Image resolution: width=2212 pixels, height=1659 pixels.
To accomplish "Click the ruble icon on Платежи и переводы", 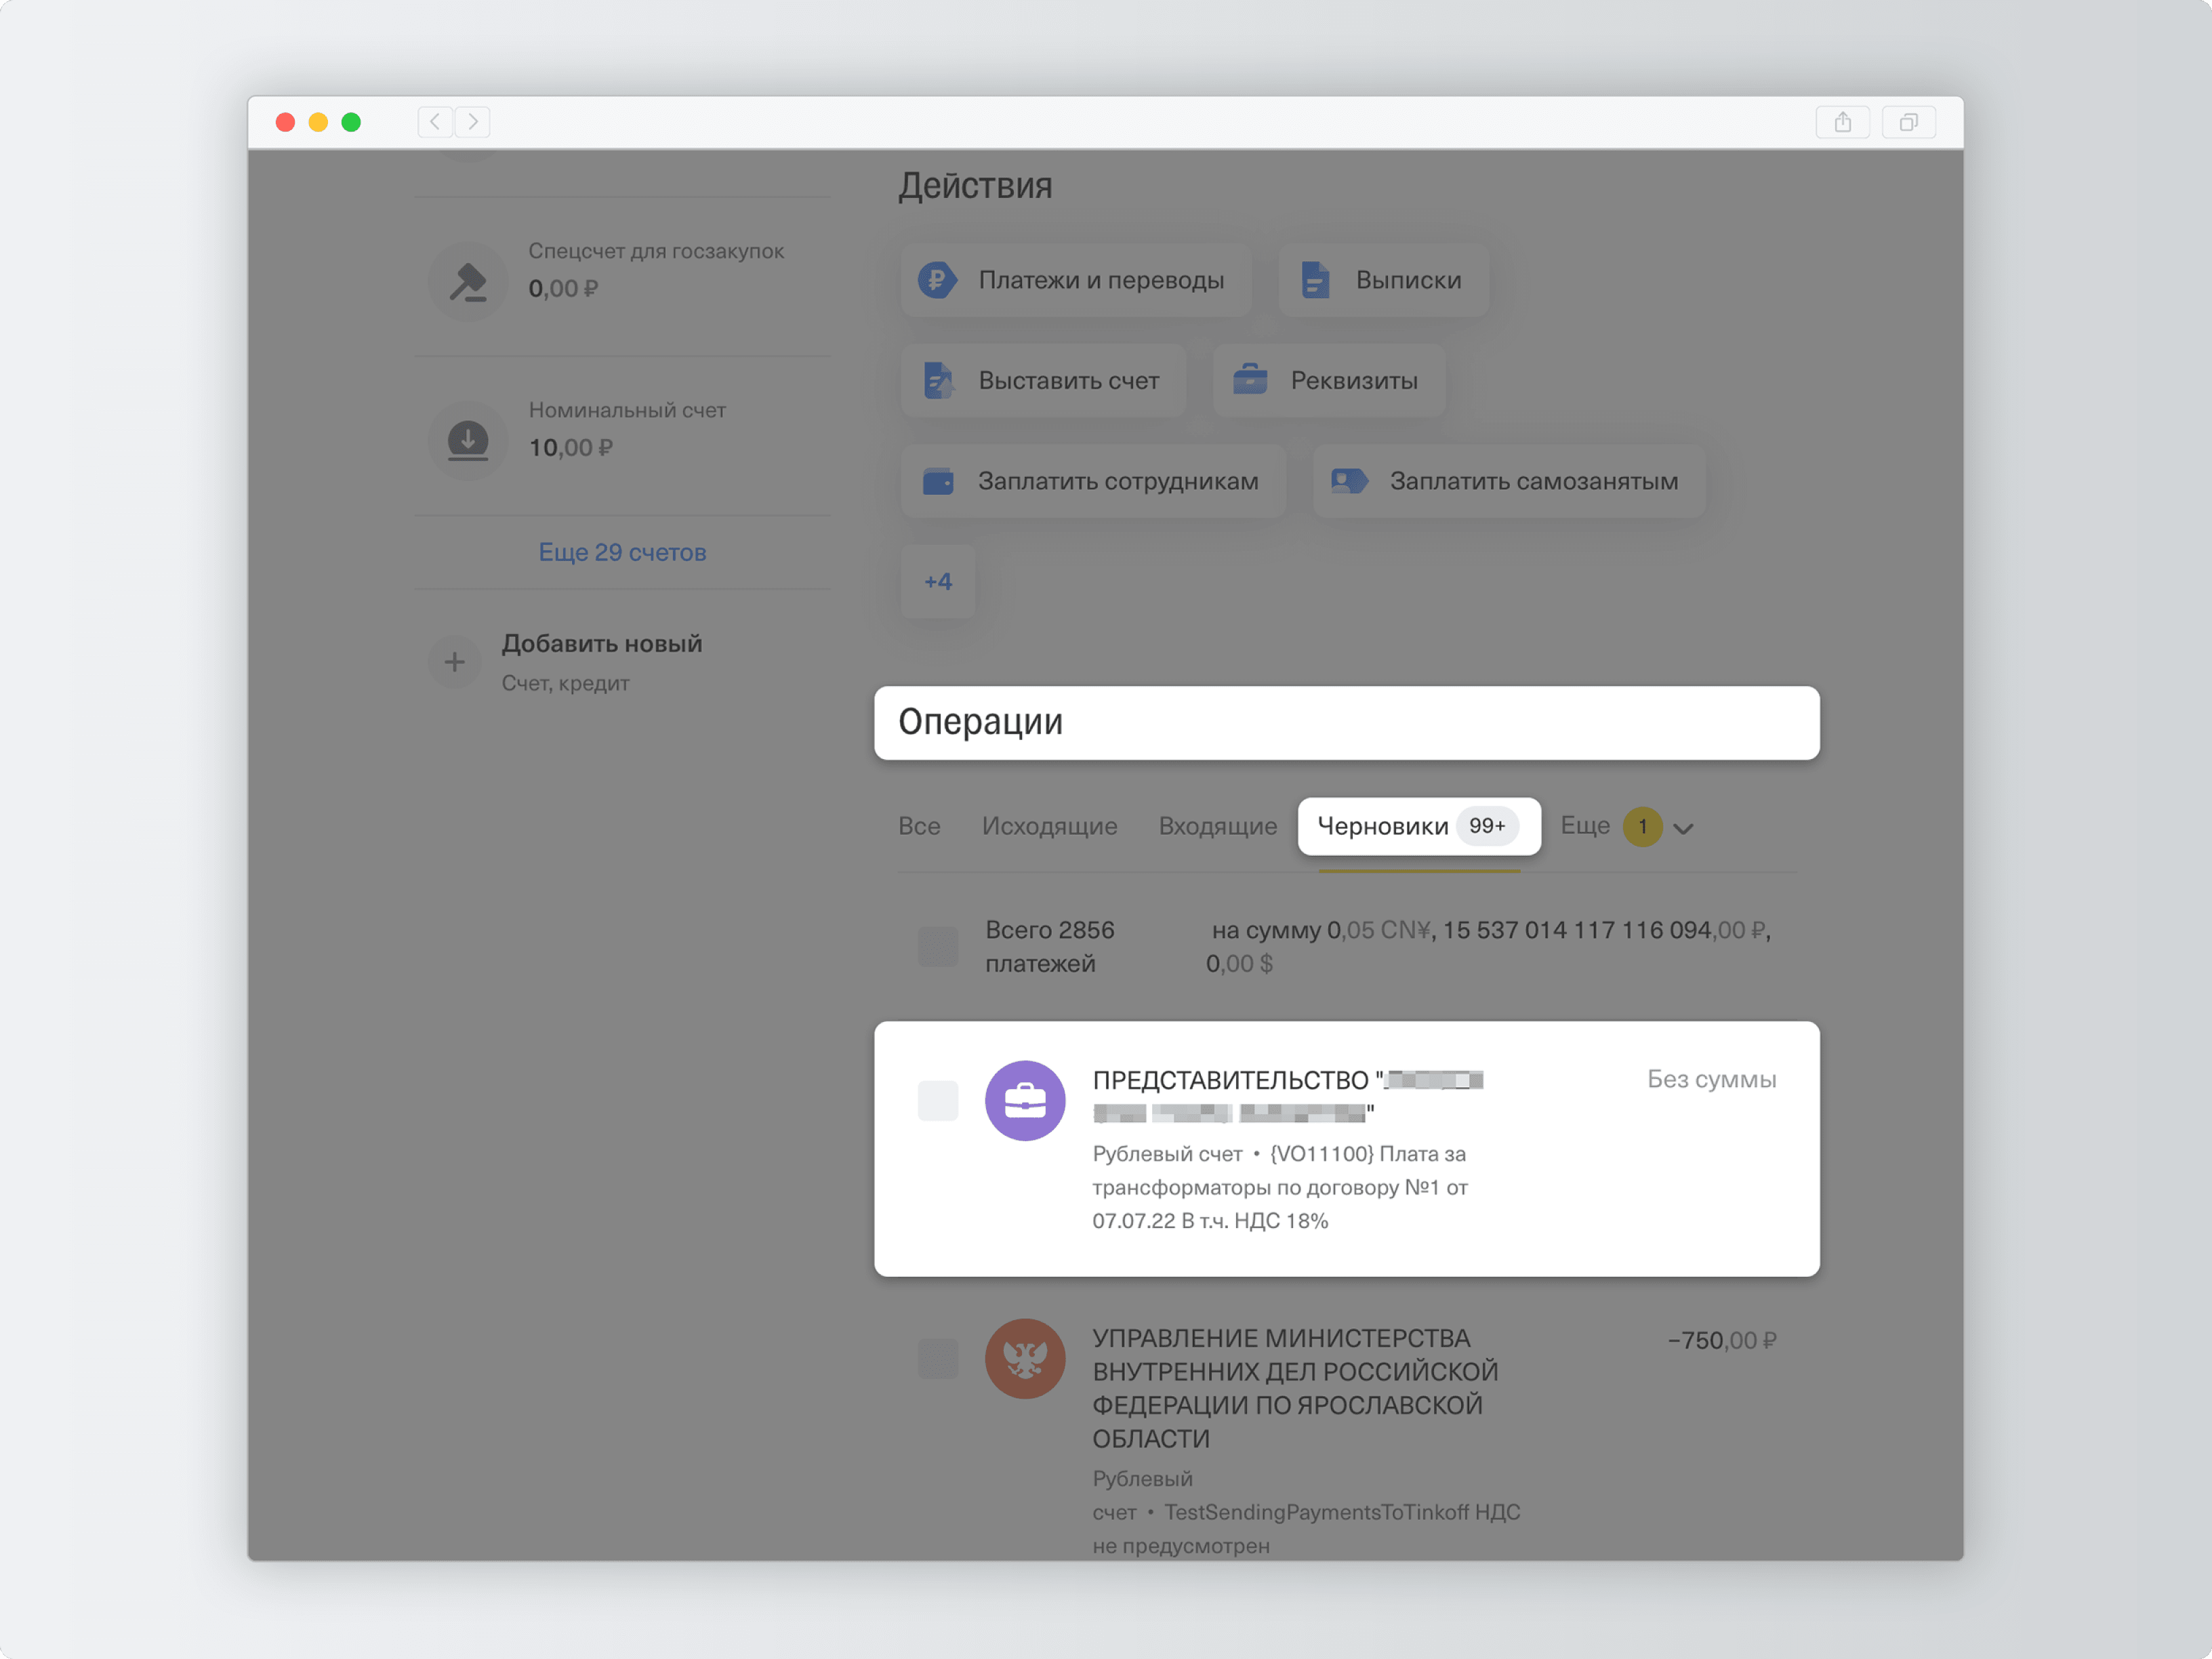I will (x=937, y=280).
